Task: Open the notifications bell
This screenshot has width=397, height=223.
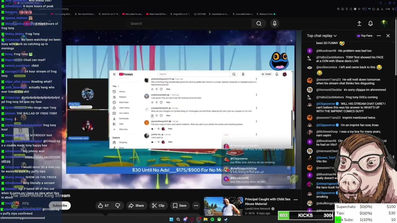Action: [x=370, y=24]
